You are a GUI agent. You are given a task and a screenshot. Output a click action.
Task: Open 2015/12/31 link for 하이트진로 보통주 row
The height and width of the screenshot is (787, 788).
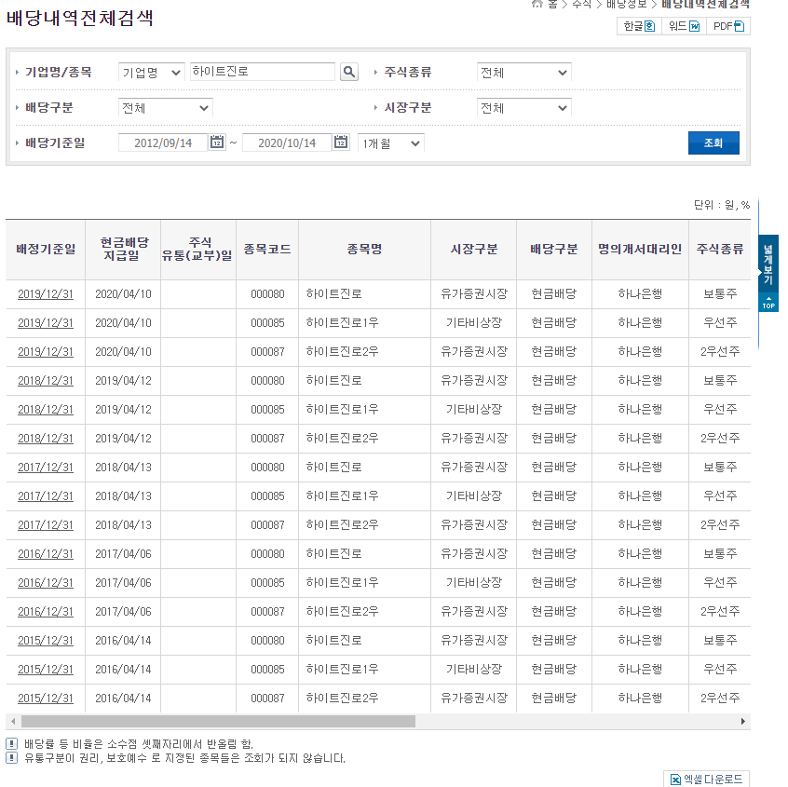(x=46, y=641)
